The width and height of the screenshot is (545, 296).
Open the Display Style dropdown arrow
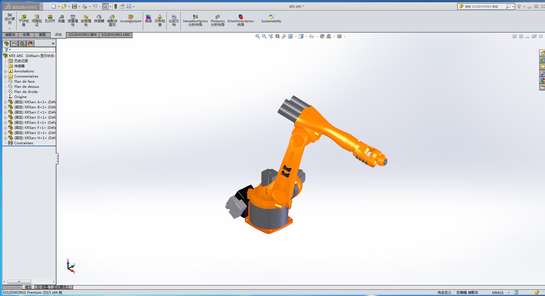point(306,37)
